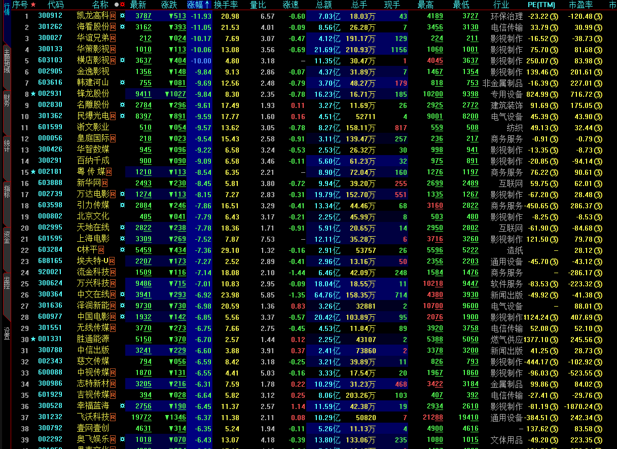Image resolution: width=617 pixels, height=449 pixels.
Task: Sort by the 总额 column header
Action: [x=324, y=5]
